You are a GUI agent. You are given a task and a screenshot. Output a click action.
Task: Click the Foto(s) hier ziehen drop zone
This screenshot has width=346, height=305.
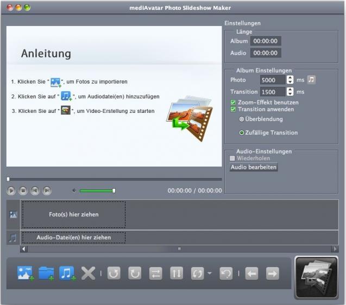point(74,214)
